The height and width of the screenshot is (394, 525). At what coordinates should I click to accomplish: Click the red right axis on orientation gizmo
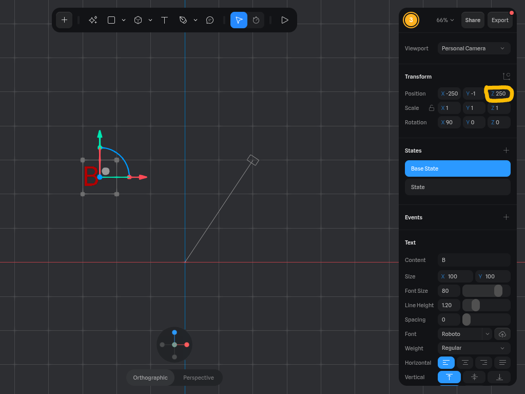[187, 345]
